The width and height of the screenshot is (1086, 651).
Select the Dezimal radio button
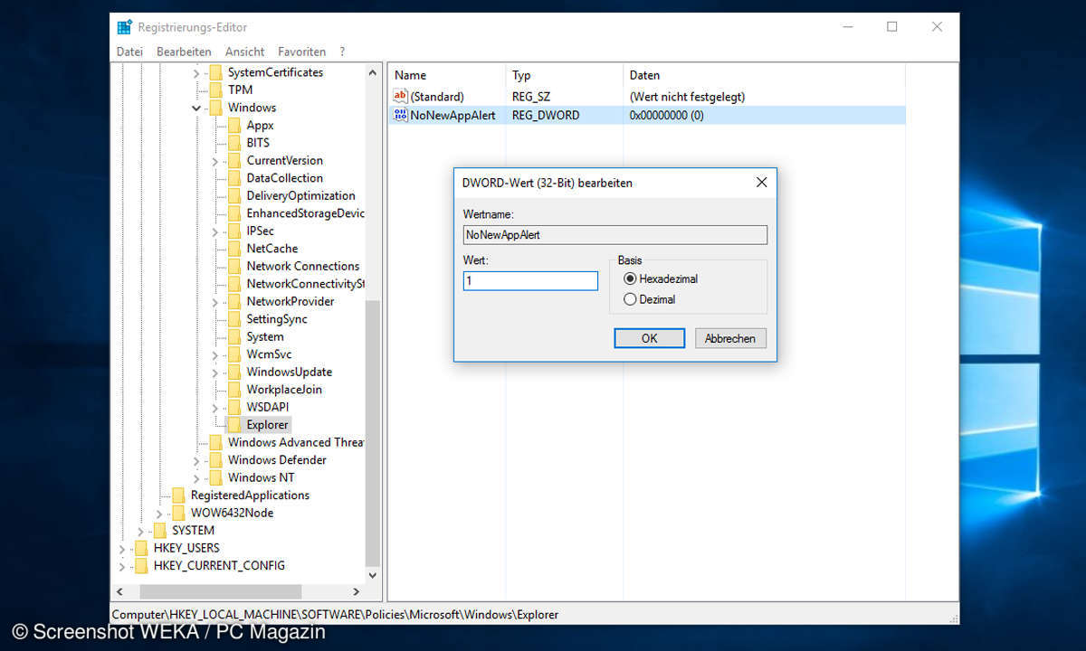(630, 299)
